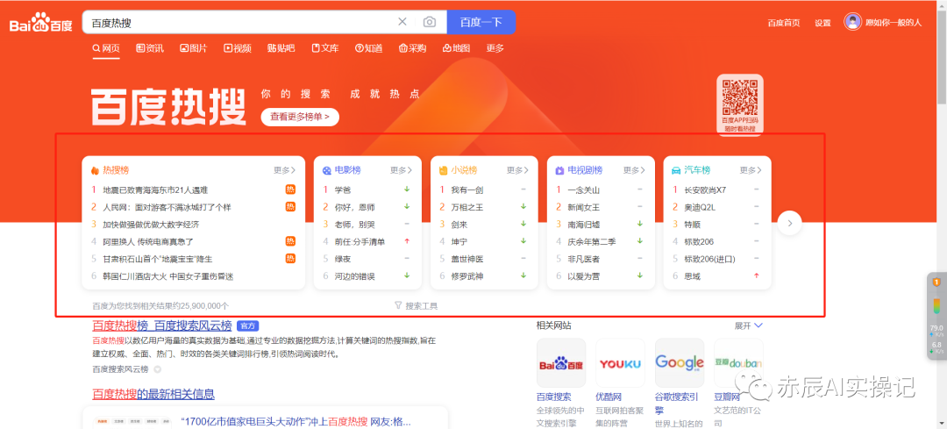The height and width of the screenshot is (429, 947).
Task: Open 更多 for 汽车榜
Action: click(x=751, y=170)
